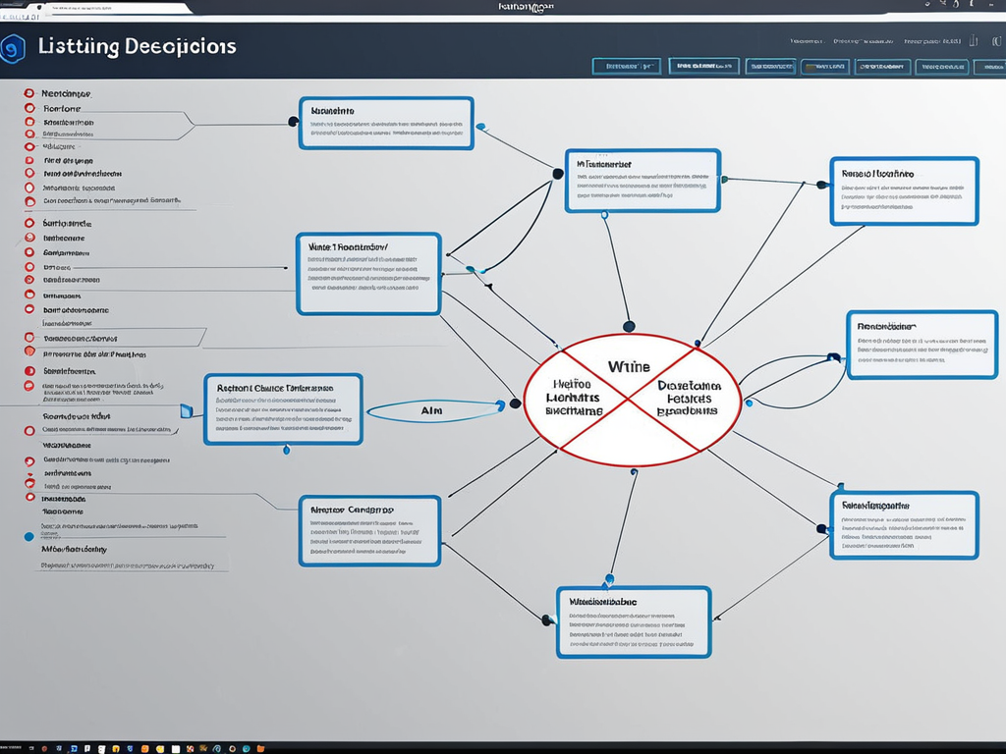The image size is (1006, 754).
Task: Click the blue connector dot below Reitont Chance node
Action: pos(286,451)
